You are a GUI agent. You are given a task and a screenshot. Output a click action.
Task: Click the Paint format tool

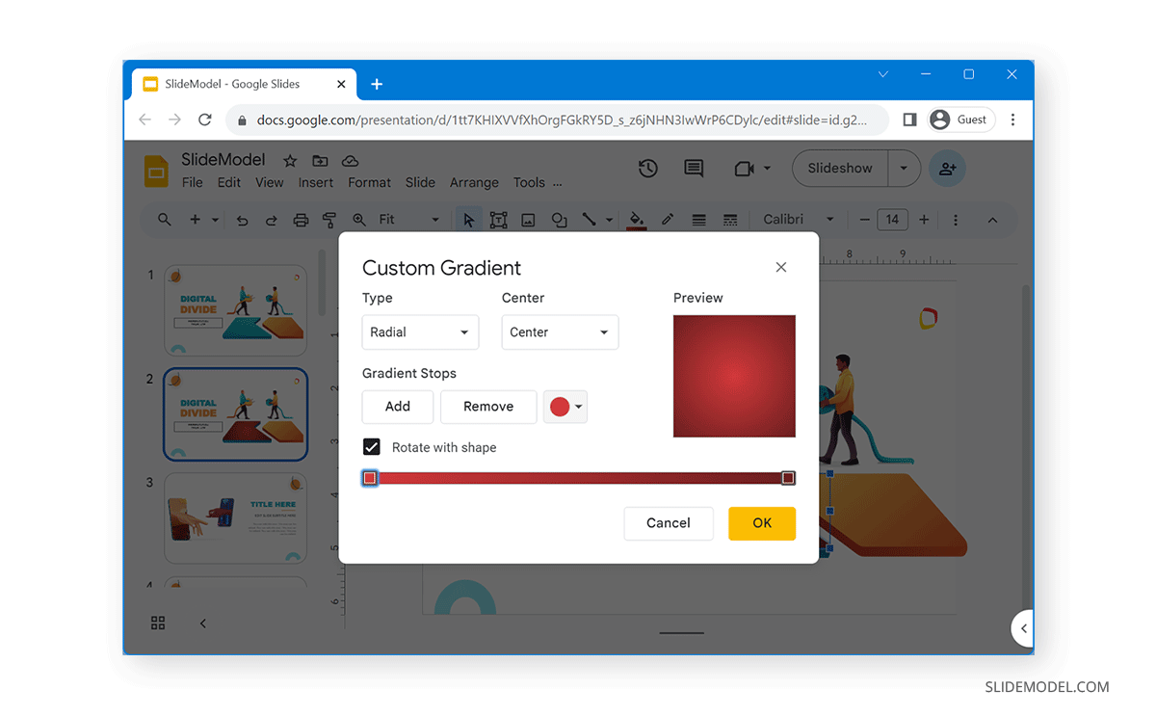(x=328, y=220)
